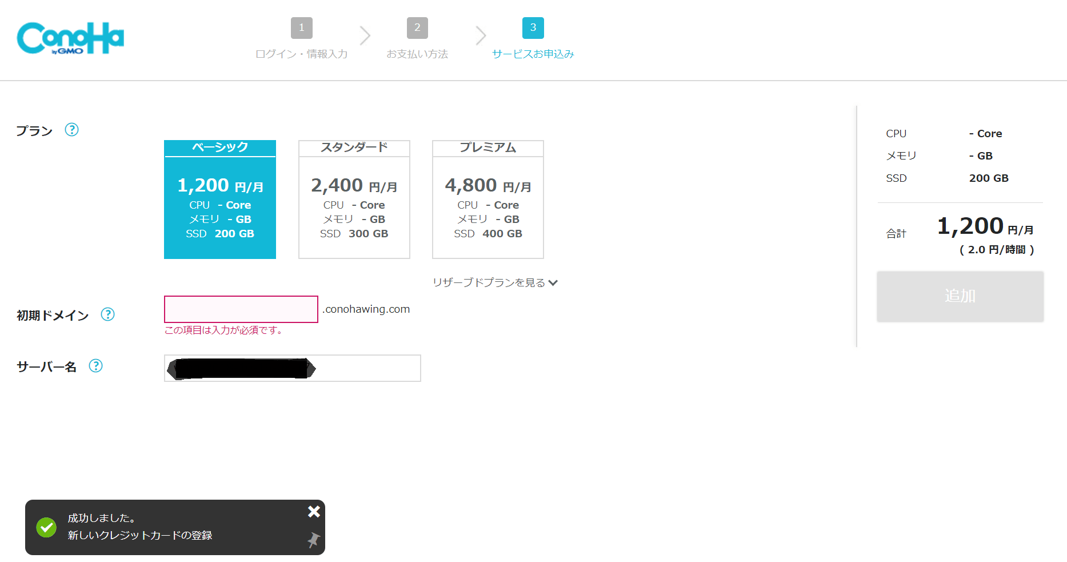Image resolution: width=1067 pixels, height=562 pixels.
Task: Open help icon next to サーバー名
Action: 95,366
